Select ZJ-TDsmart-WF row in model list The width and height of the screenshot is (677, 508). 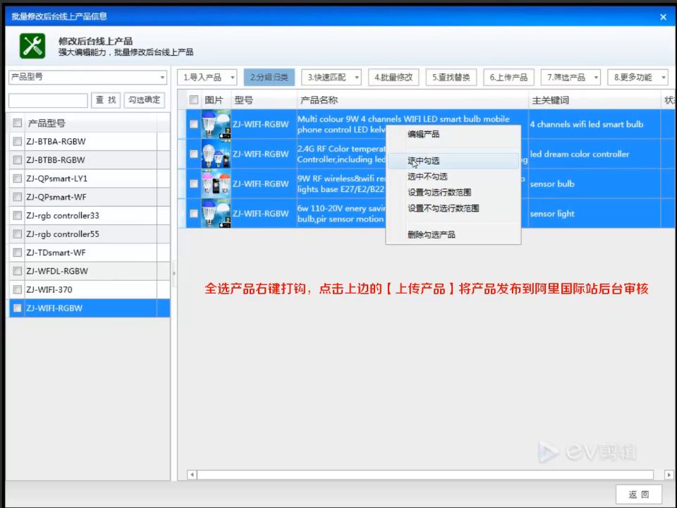90,253
